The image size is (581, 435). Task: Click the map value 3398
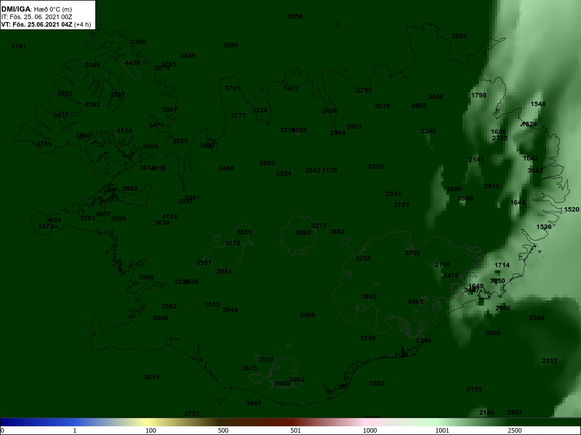pos(138,42)
